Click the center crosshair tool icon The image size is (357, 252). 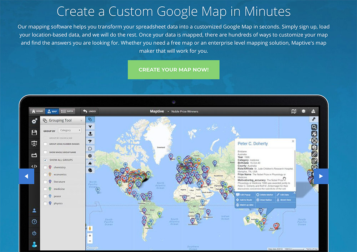point(314,141)
